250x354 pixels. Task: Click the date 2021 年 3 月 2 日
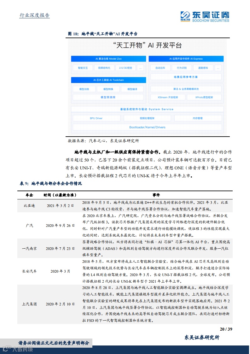pyautogui.click(x=60, y=206)
